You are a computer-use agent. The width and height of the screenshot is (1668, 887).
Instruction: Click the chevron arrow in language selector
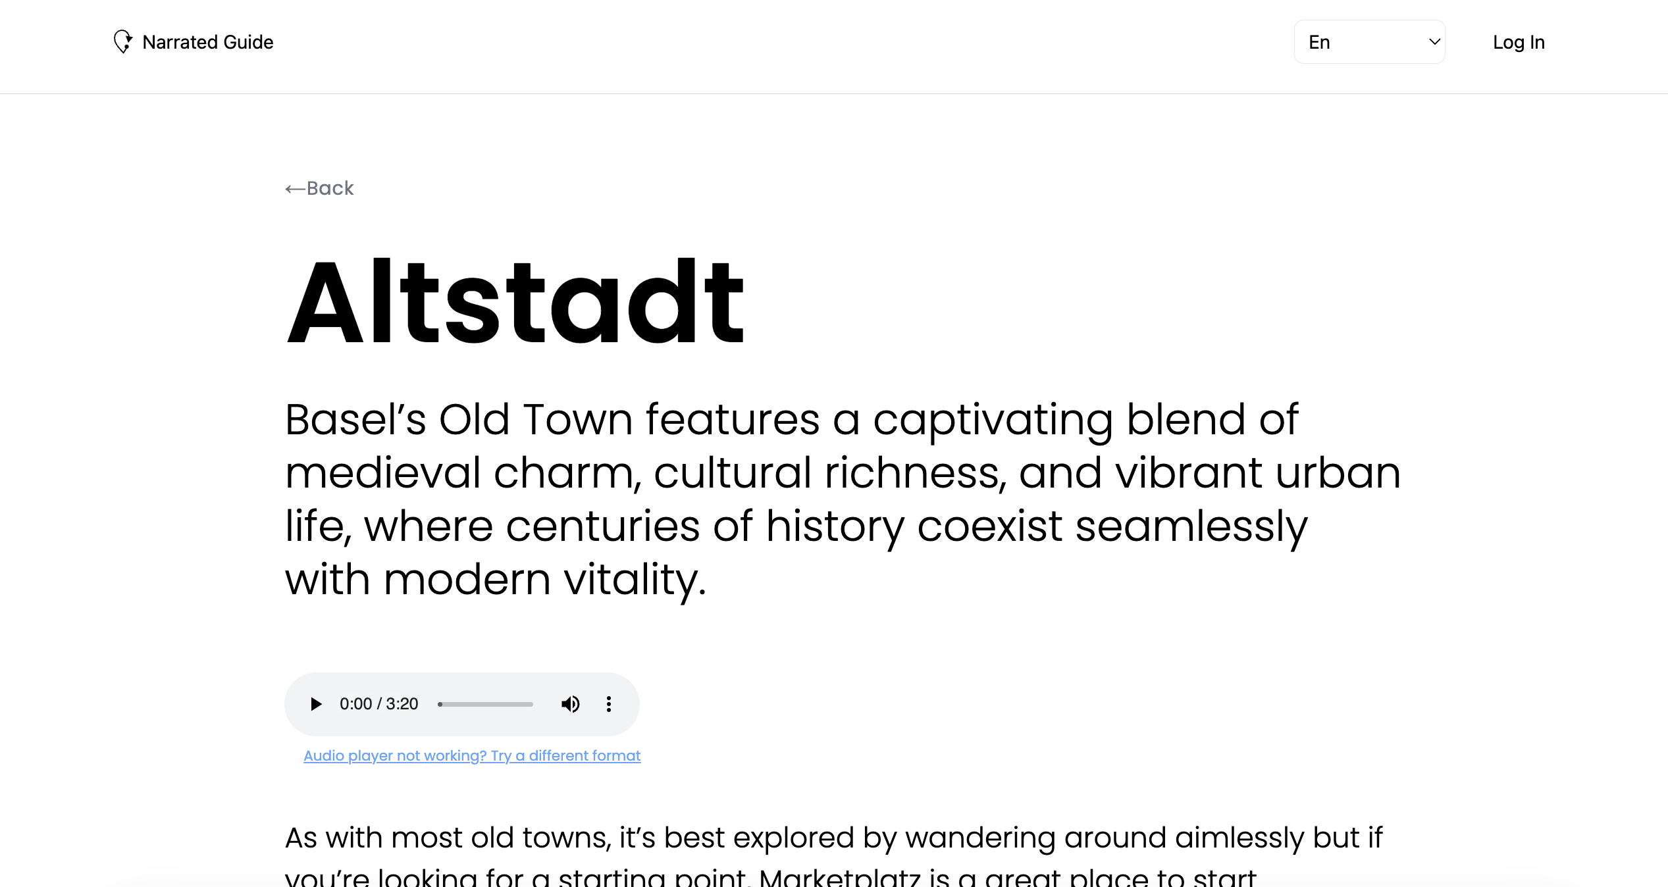click(1434, 42)
